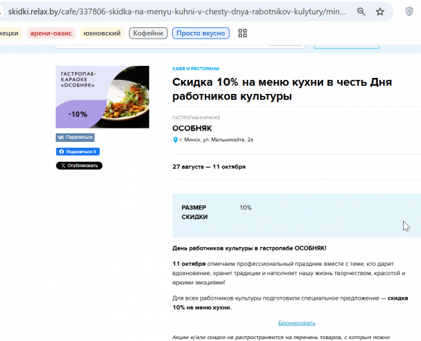Open the арени-оазис bookmark group
Viewport: 421px width, 341px height.
point(51,33)
